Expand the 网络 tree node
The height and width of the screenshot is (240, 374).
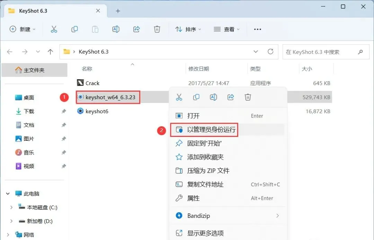point(8,235)
